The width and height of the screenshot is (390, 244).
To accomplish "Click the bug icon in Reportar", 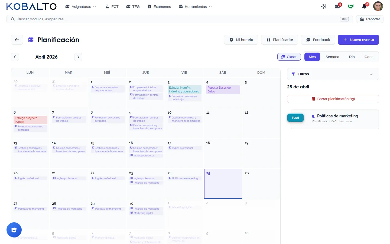I will point(362,19).
